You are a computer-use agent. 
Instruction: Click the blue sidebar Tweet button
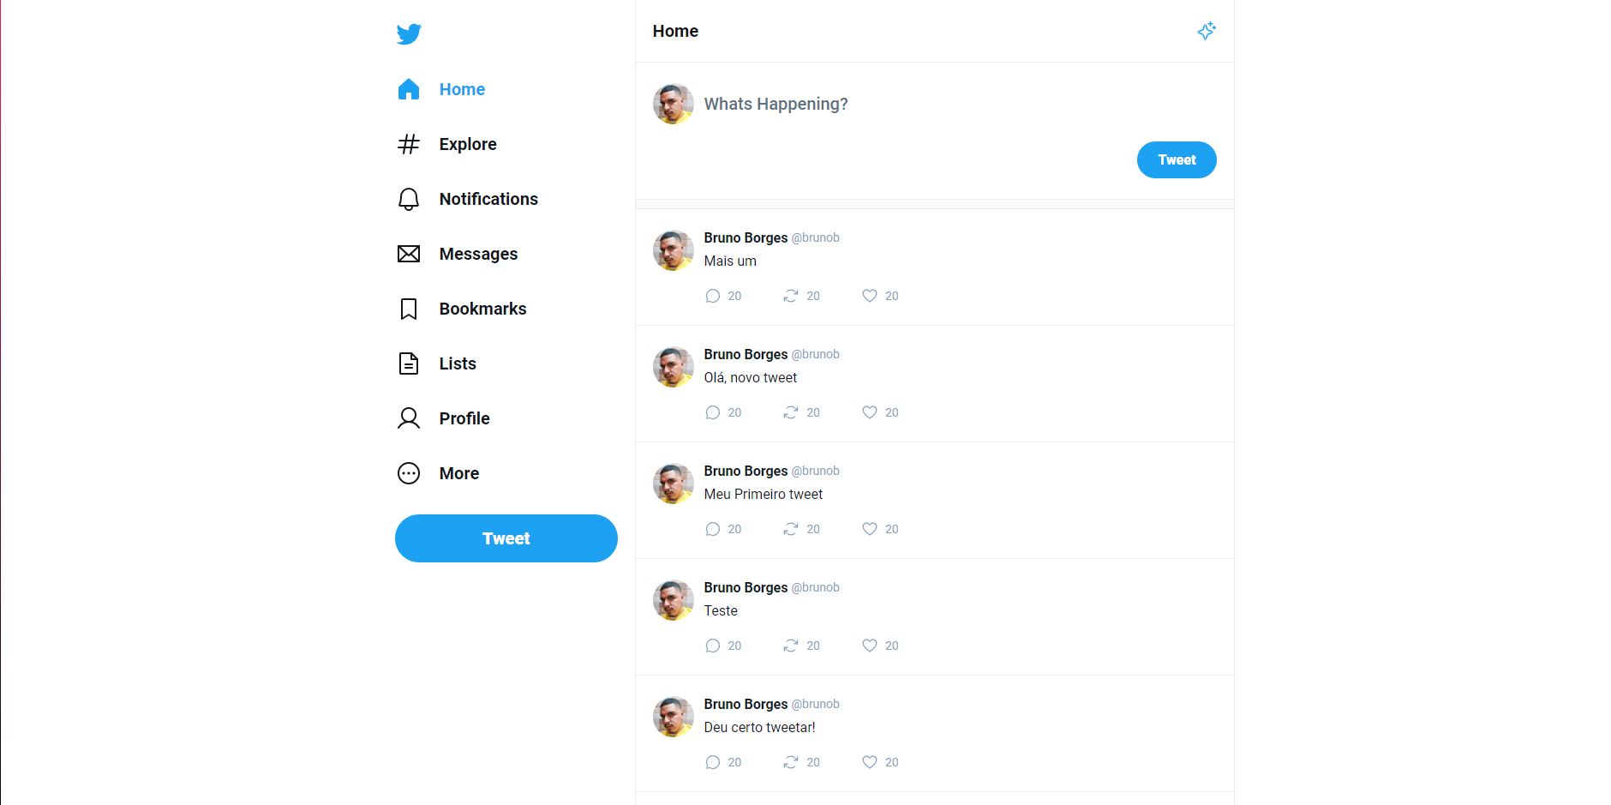point(506,538)
